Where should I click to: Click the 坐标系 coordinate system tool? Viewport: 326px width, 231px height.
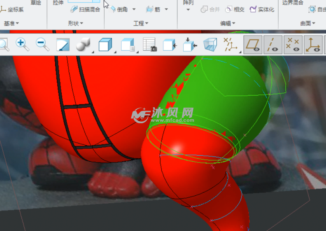tap(12, 10)
